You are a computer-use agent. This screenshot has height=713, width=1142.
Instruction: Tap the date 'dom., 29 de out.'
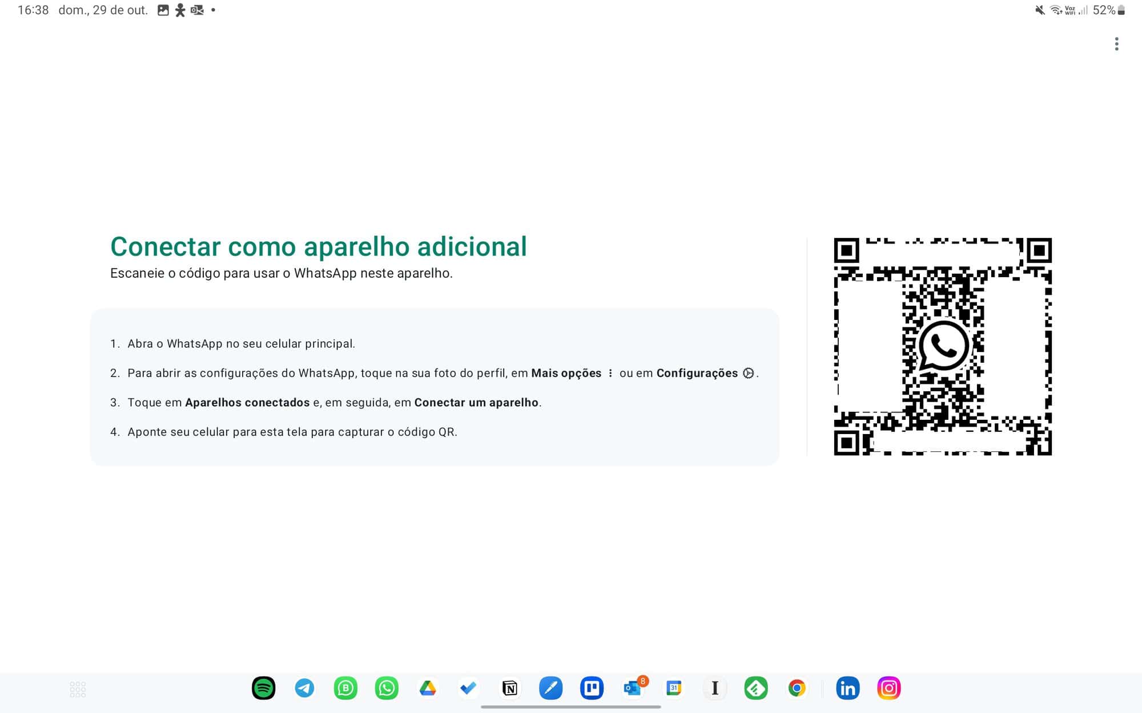[103, 10]
